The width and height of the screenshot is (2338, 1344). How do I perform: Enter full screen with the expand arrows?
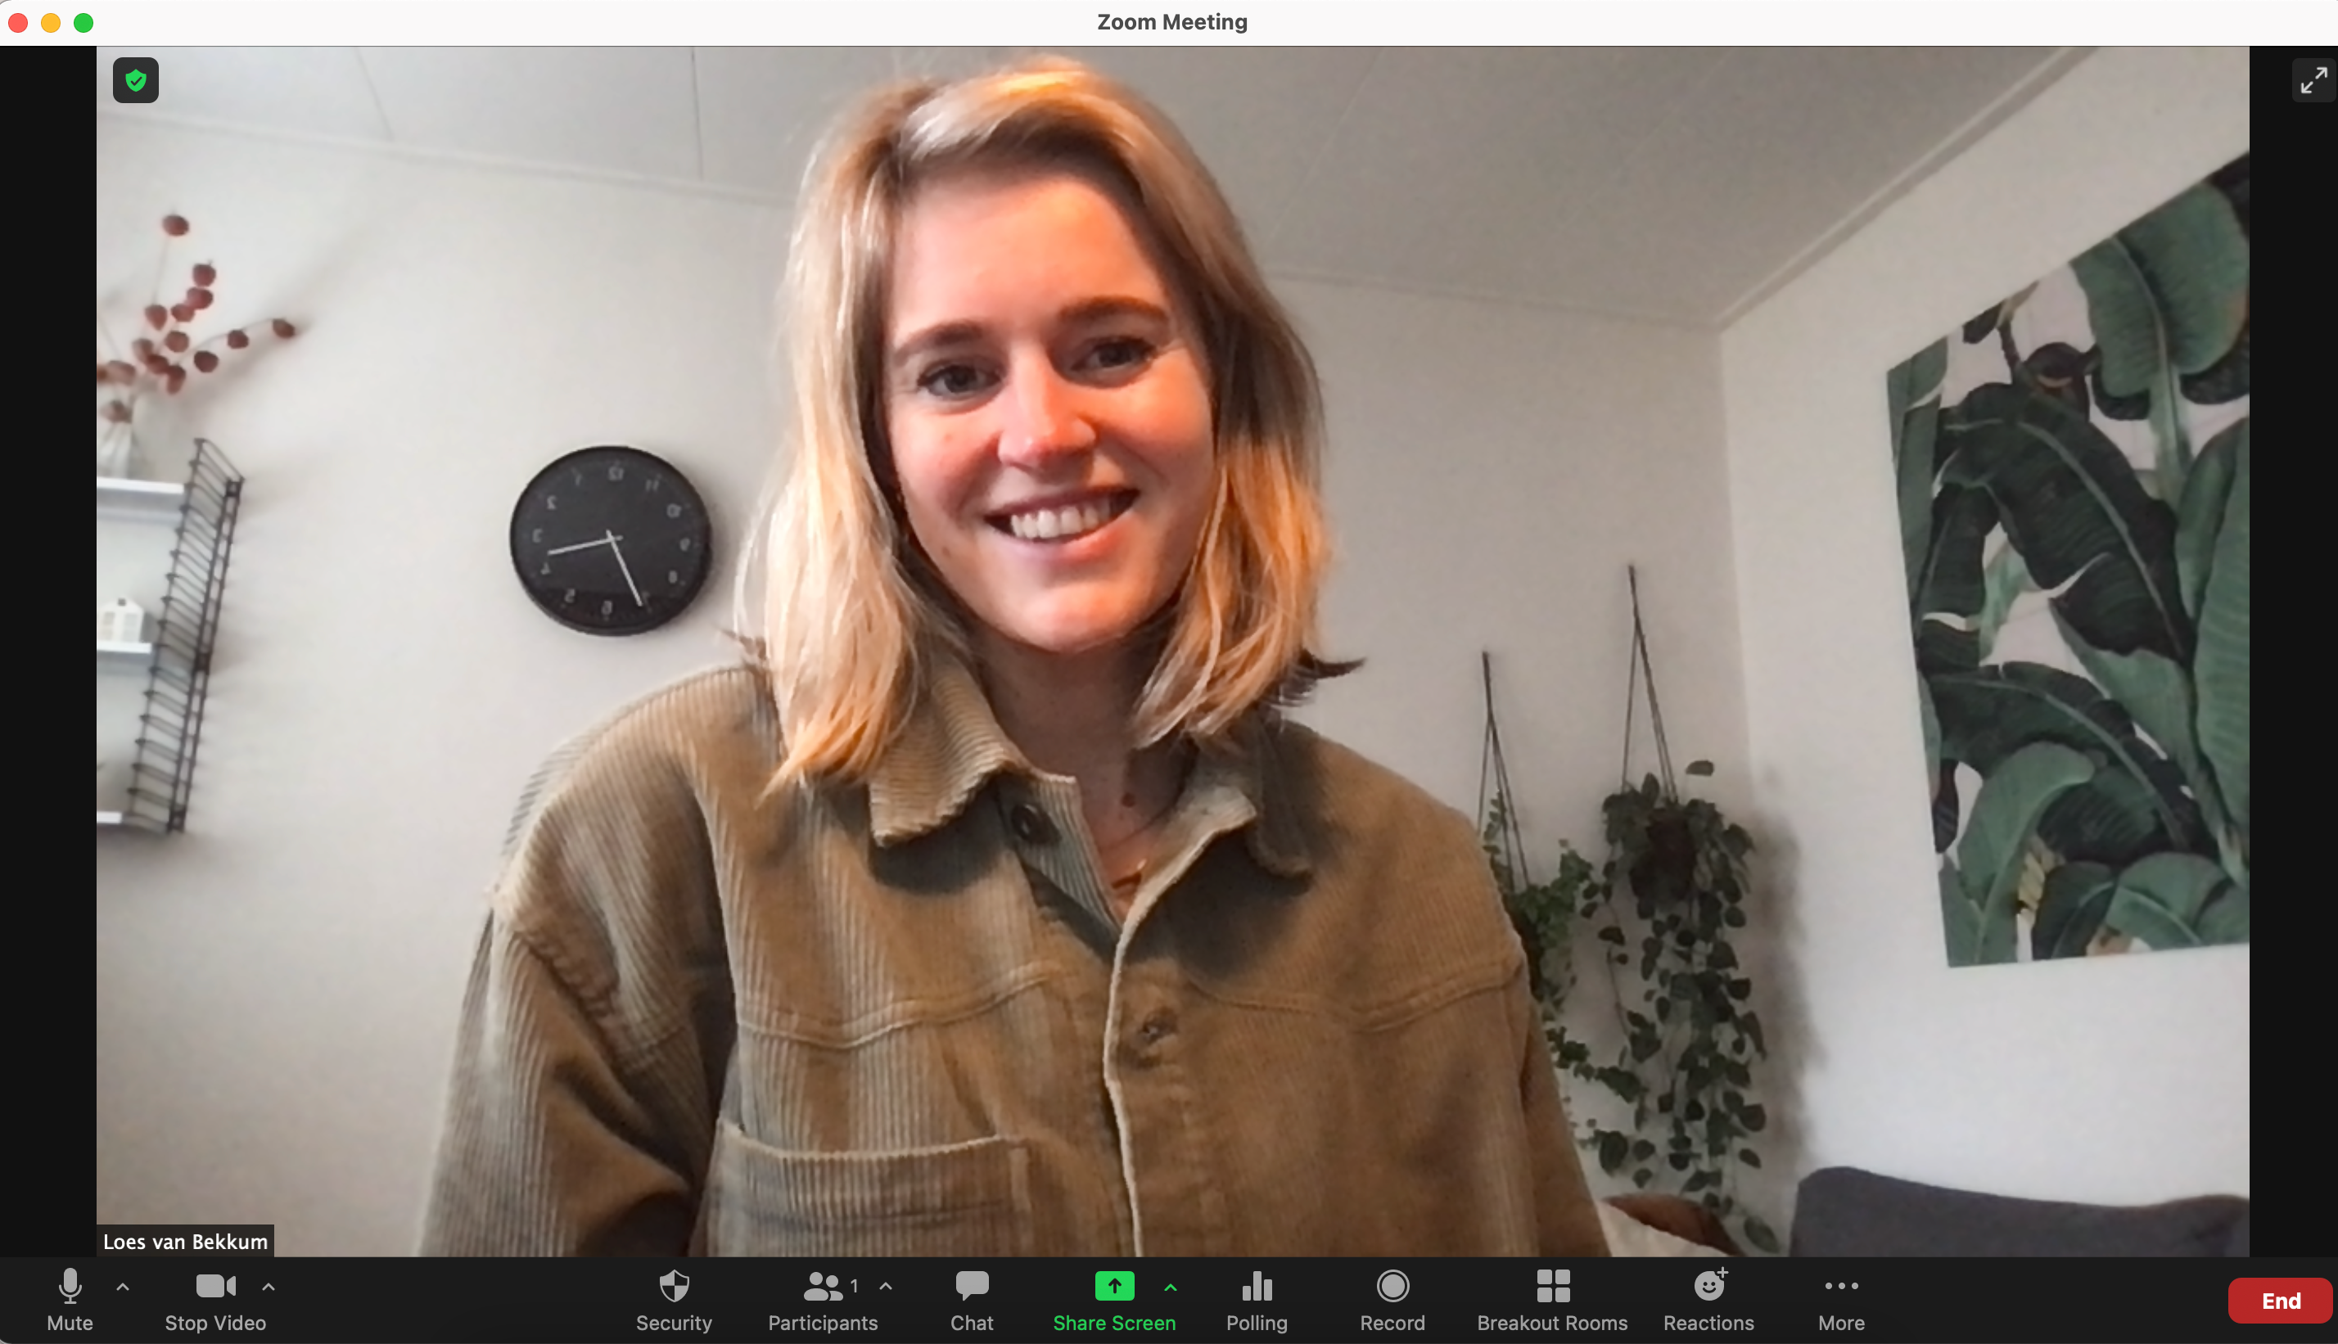point(2313,80)
